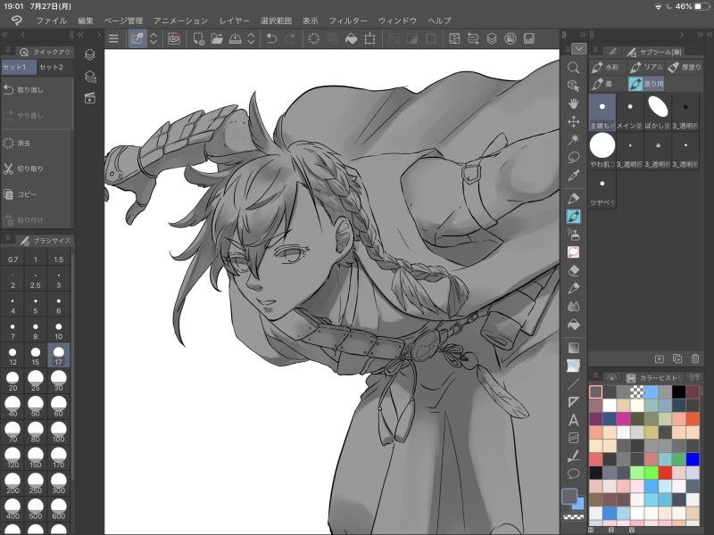Click the 取り消し undo button
The image size is (714, 535).
pyautogui.click(x=37, y=90)
